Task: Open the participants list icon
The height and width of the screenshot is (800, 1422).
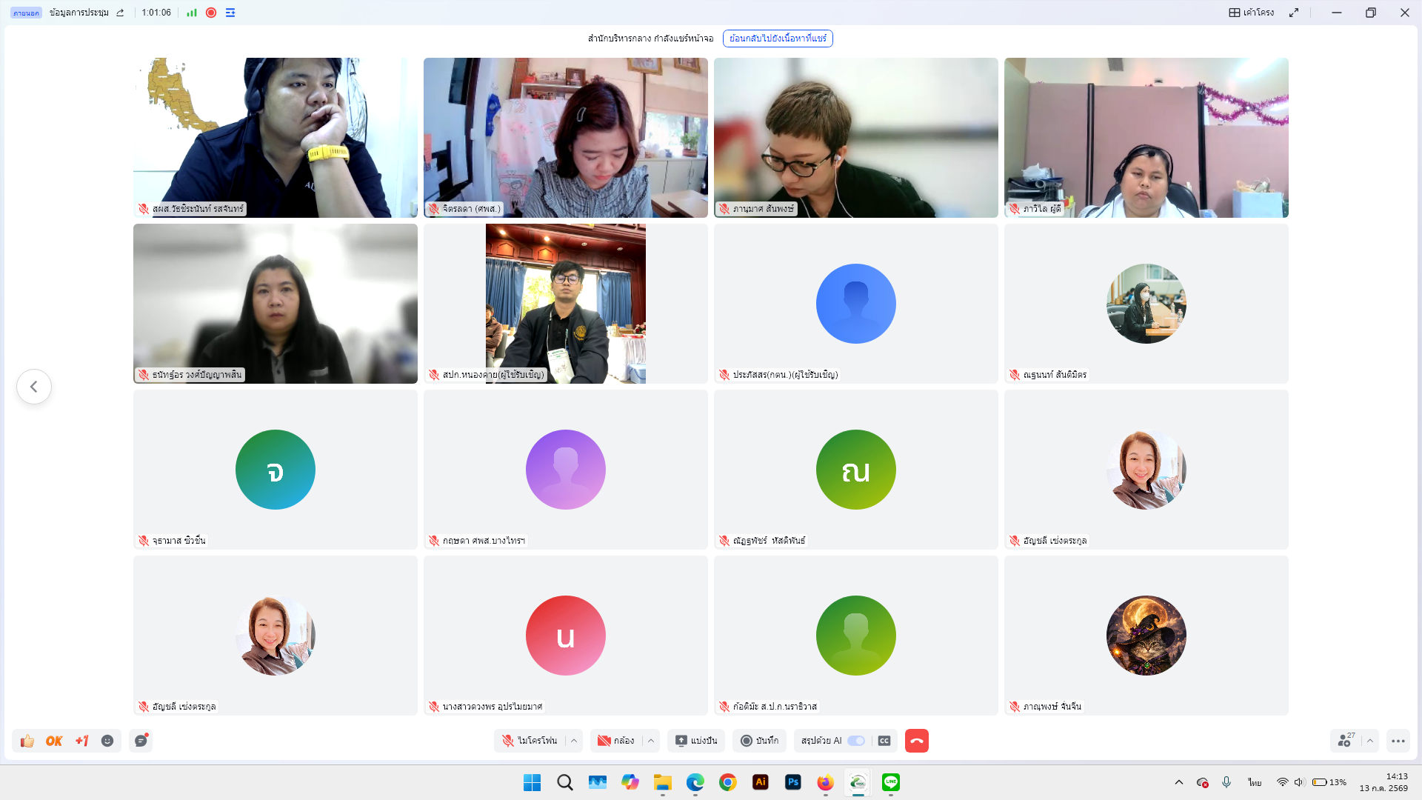Action: click(1346, 741)
